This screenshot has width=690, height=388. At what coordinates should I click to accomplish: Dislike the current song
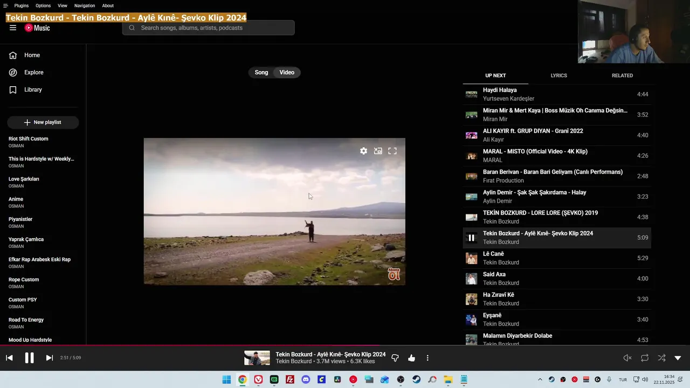(395, 358)
